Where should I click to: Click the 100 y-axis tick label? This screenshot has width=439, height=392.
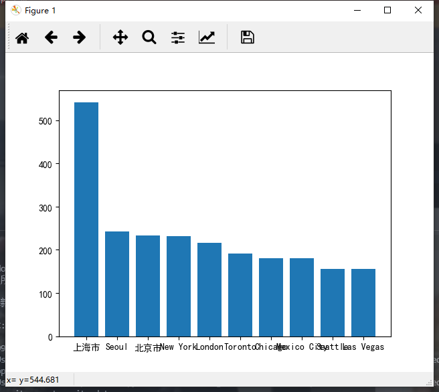pyautogui.click(x=46, y=294)
